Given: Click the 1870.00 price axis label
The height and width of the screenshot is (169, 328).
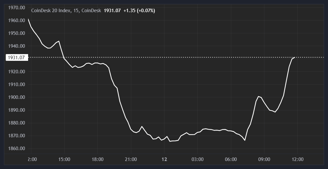Looking at the screenshot, I should pyautogui.click(x=17, y=136).
